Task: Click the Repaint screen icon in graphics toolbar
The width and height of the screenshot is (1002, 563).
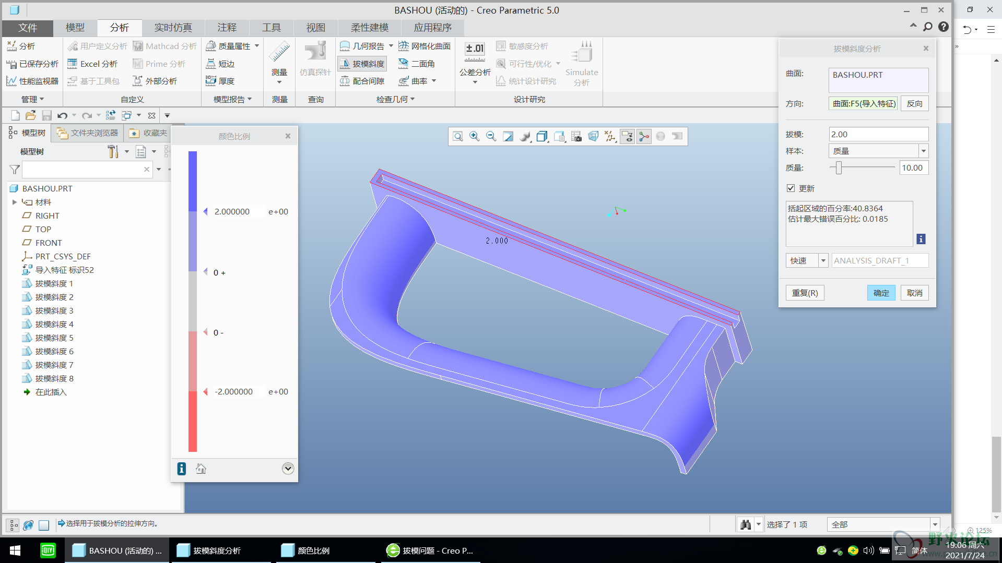Action: pyautogui.click(x=508, y=137)
